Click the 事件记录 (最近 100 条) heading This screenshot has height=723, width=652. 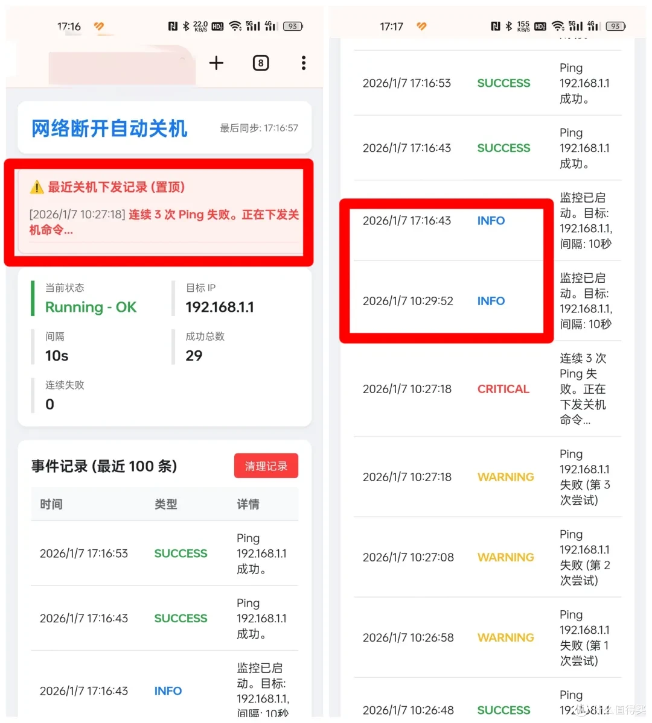point(104,466)
